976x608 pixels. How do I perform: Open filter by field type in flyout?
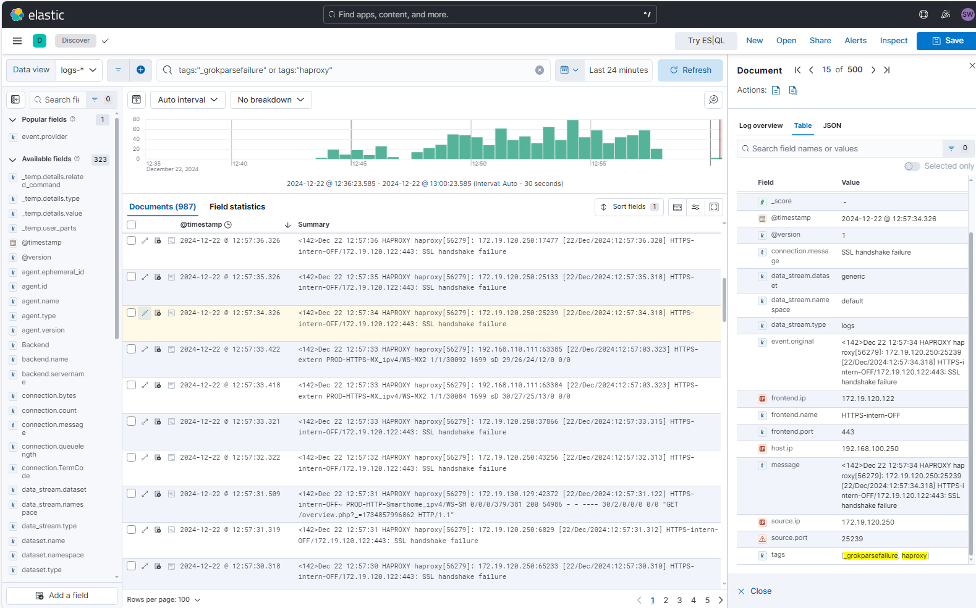coord(959,148)
